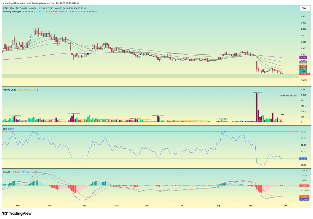Click the Jun label on time axis
The image size is (313, 219).
[x=147, y=206]
